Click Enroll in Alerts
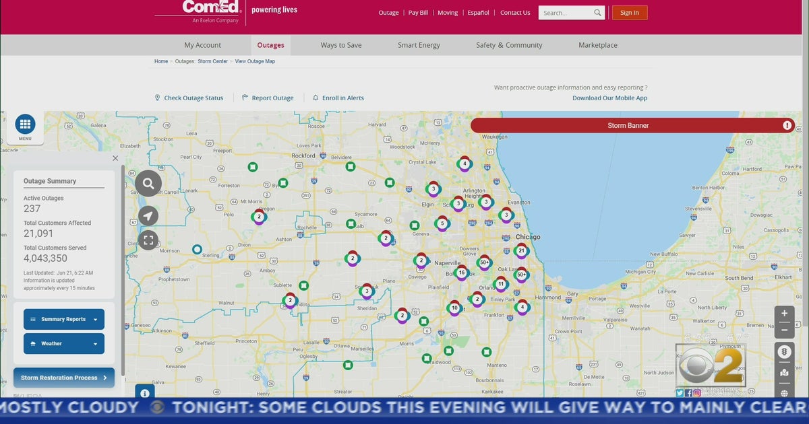 tap(338, 98)
